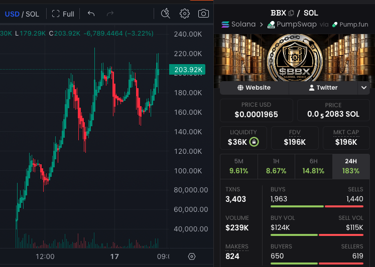The height and width of the screenshot is (267, 375).
Task: Open the Solana chain link
Action: [238, 25]
